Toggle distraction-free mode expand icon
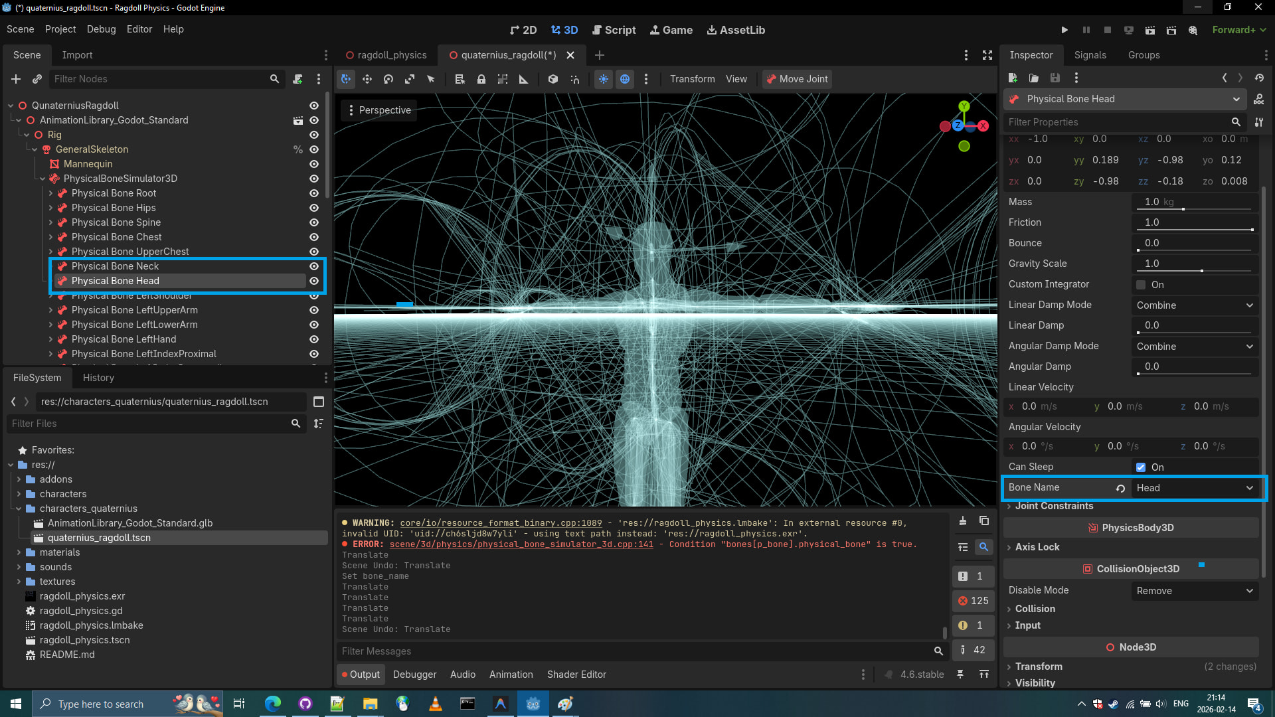This screenshot has width=1275, height=717. 987,55
